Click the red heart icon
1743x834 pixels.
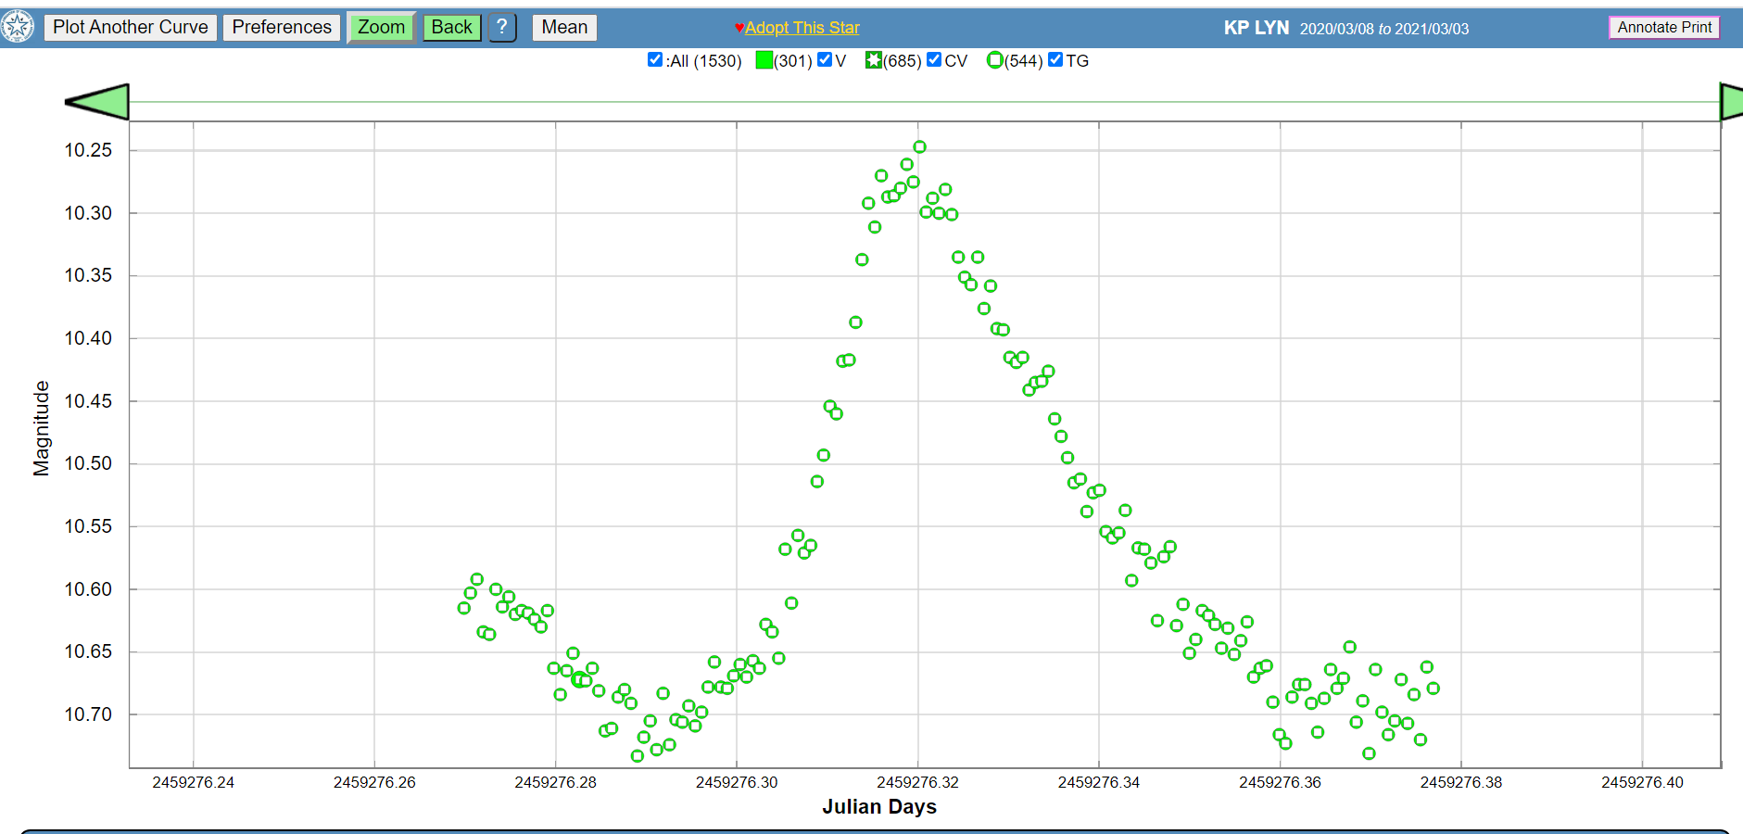click(x=739, y=28)
